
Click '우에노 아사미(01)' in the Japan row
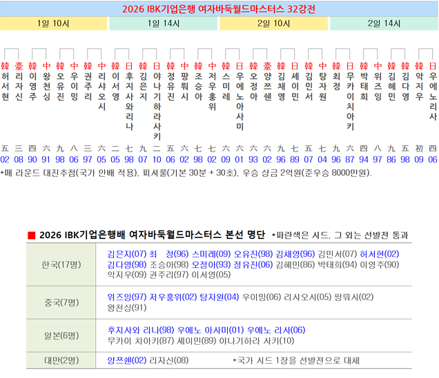(x=211, y=330)
